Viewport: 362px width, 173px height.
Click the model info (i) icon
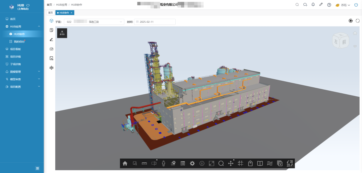click(x=202, y=164)
